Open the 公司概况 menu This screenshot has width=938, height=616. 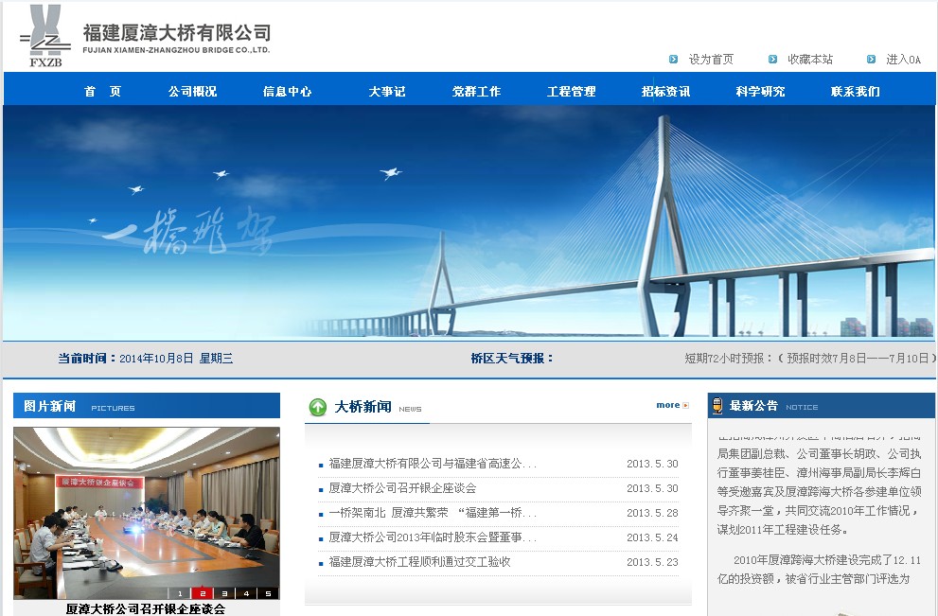click(192, 92)
